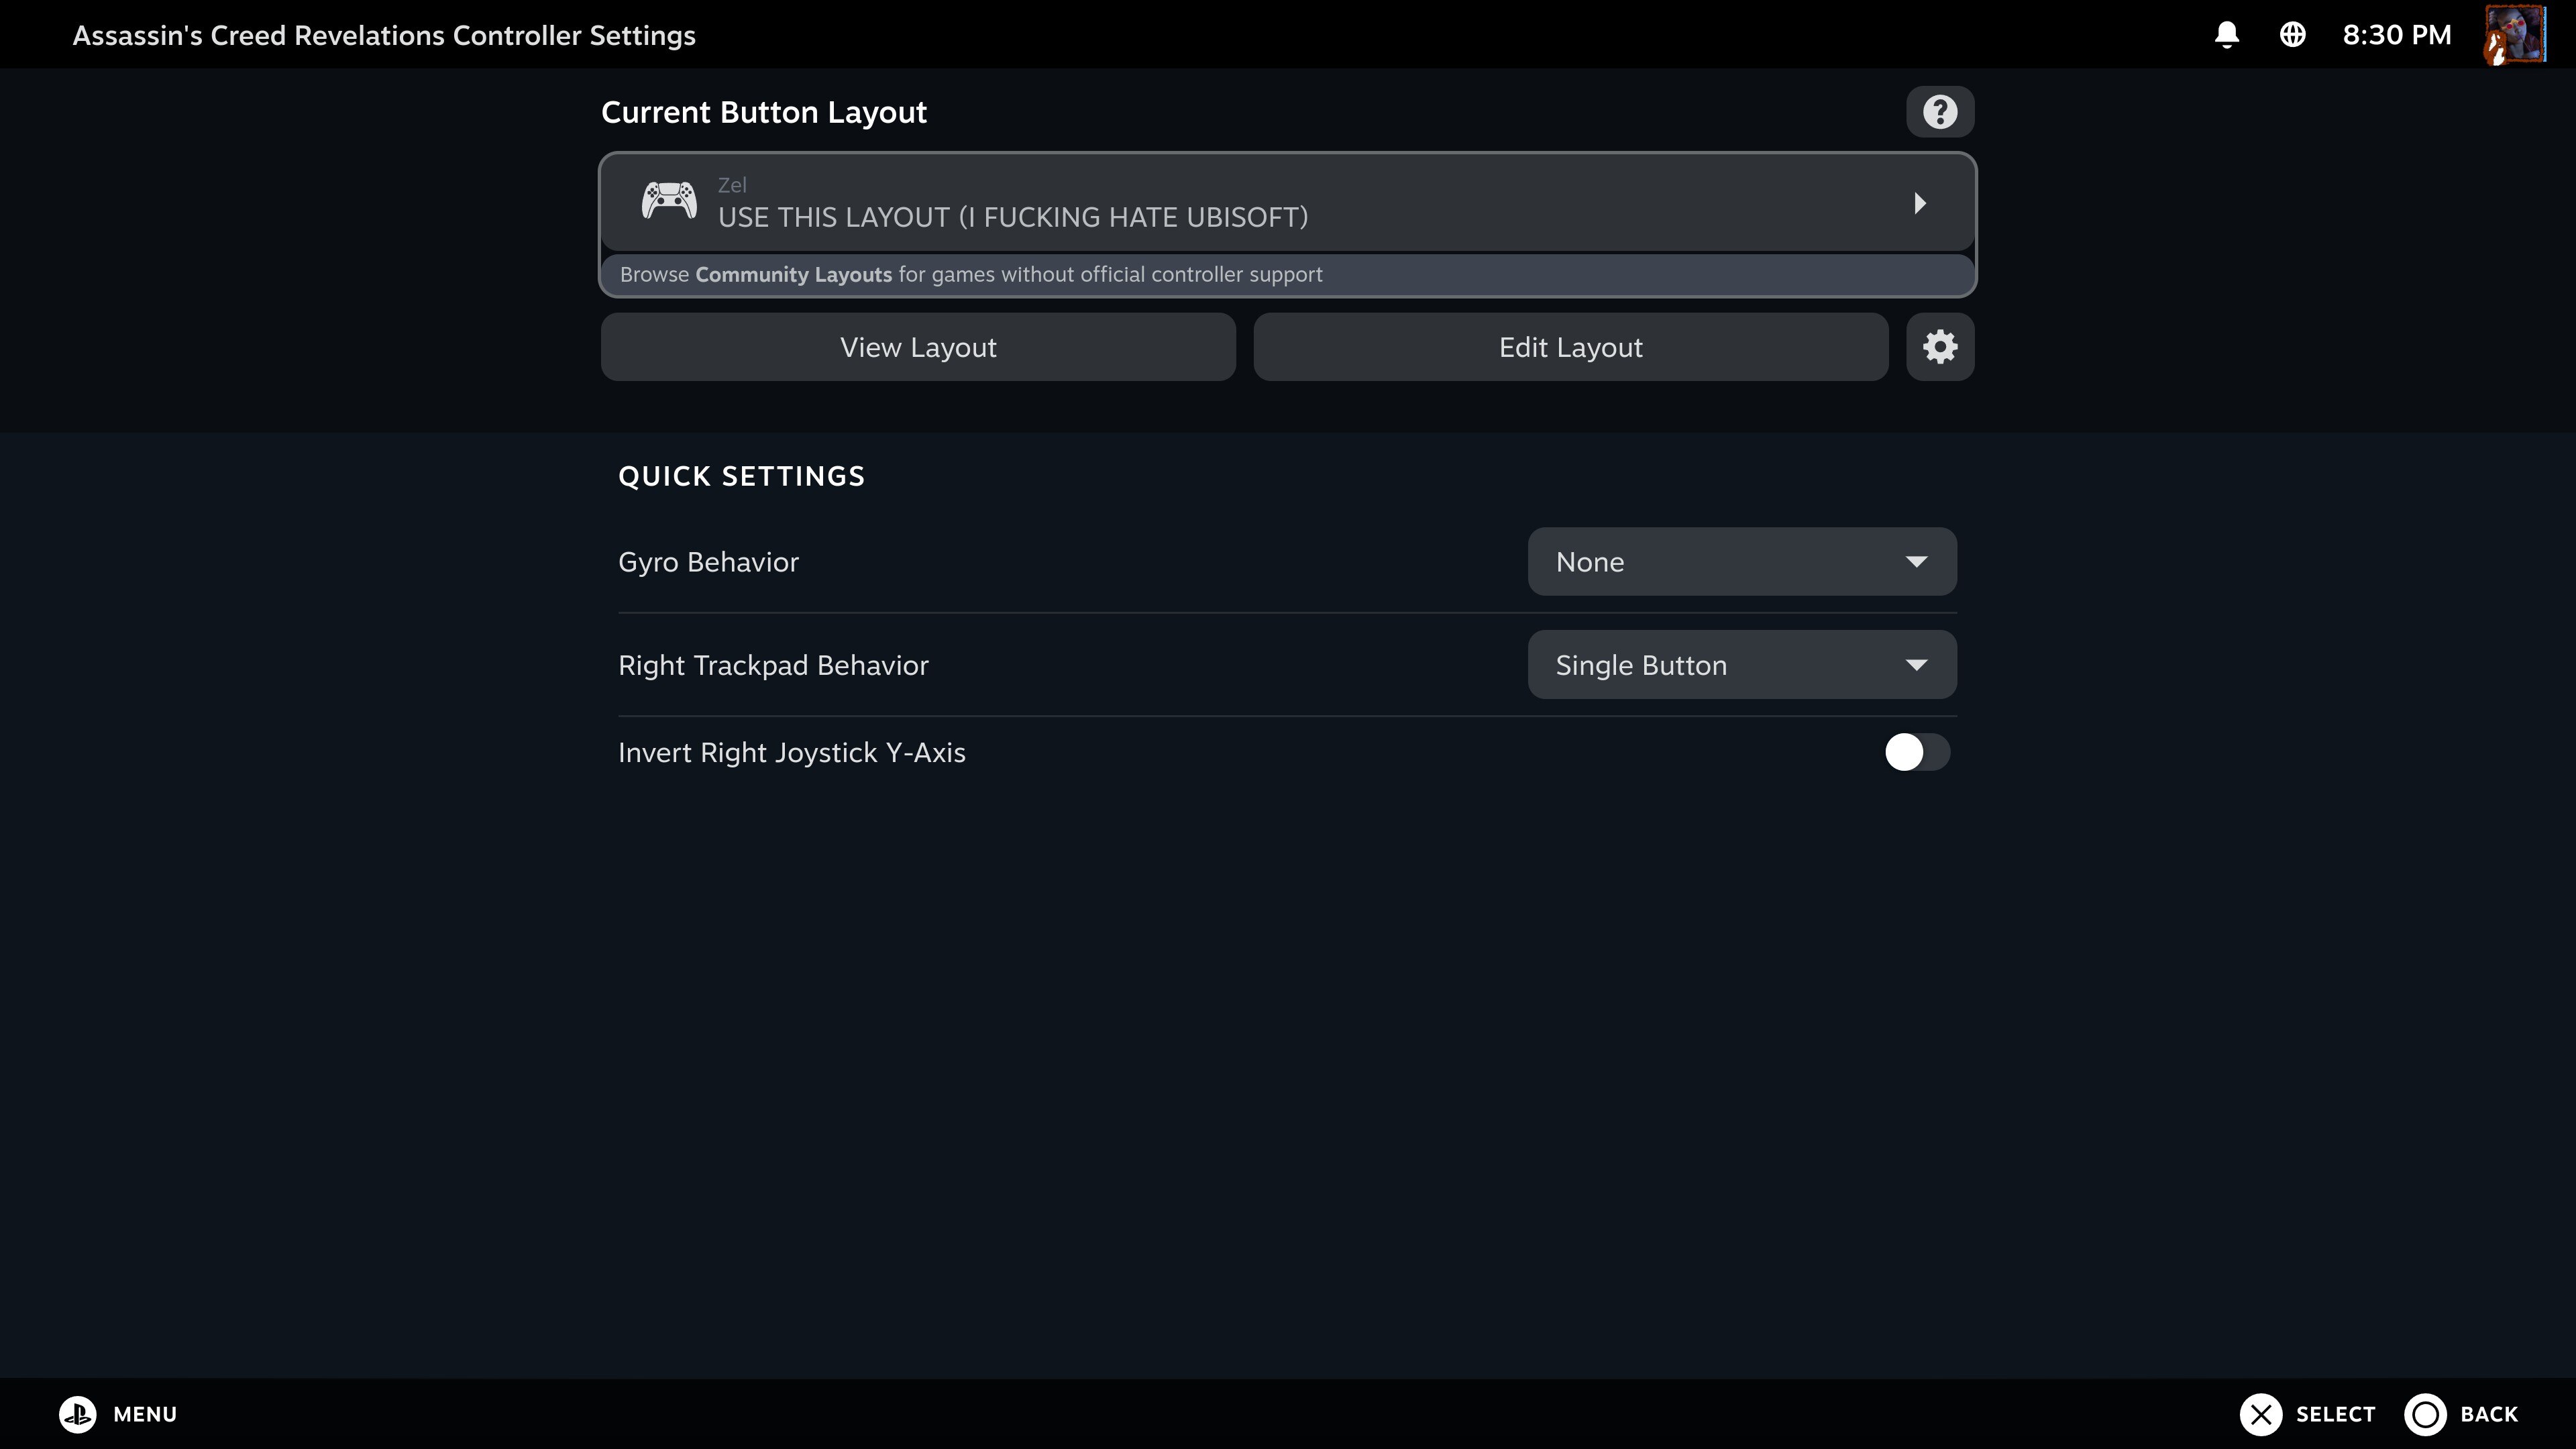The height and width of the screenshot is (1449, 2576).
Task: Open the Gyro Behavior dropdown
Action: click(1741, 562)
